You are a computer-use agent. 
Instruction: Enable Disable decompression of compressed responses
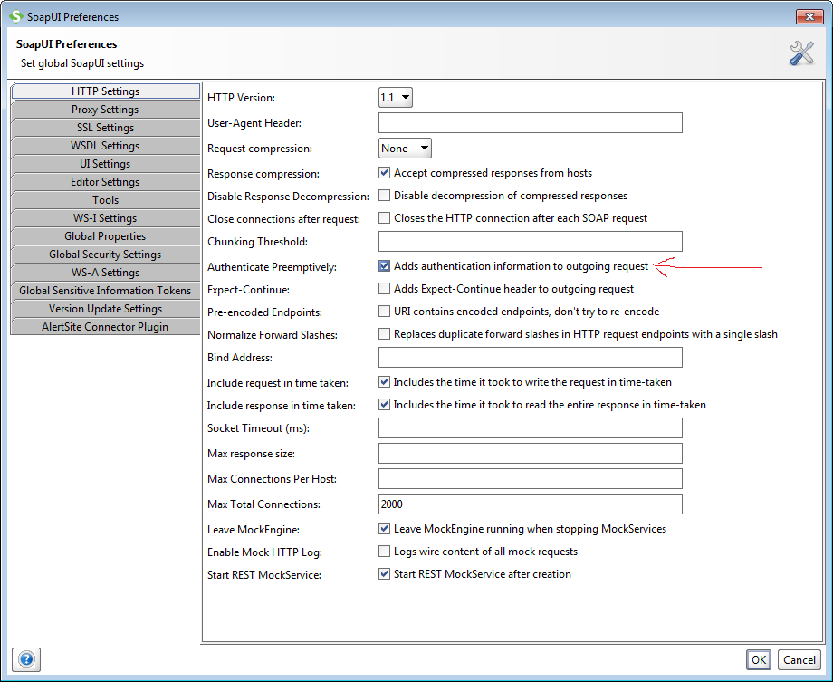(384, 195)
